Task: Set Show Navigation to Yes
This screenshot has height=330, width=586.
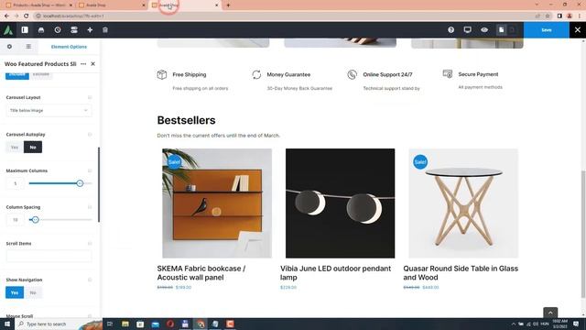Action: click(15, 292)
